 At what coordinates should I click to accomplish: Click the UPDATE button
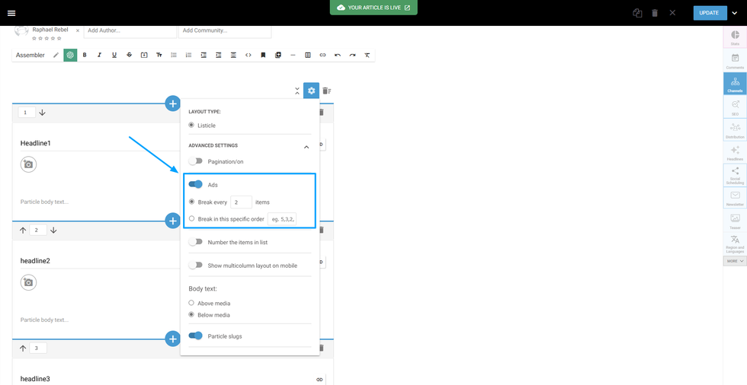709,13
